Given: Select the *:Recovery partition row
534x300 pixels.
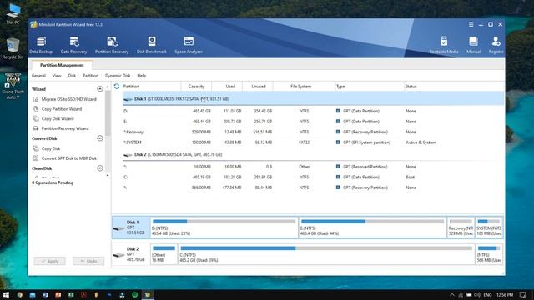Looking at the screenshot, I should 314,132.
